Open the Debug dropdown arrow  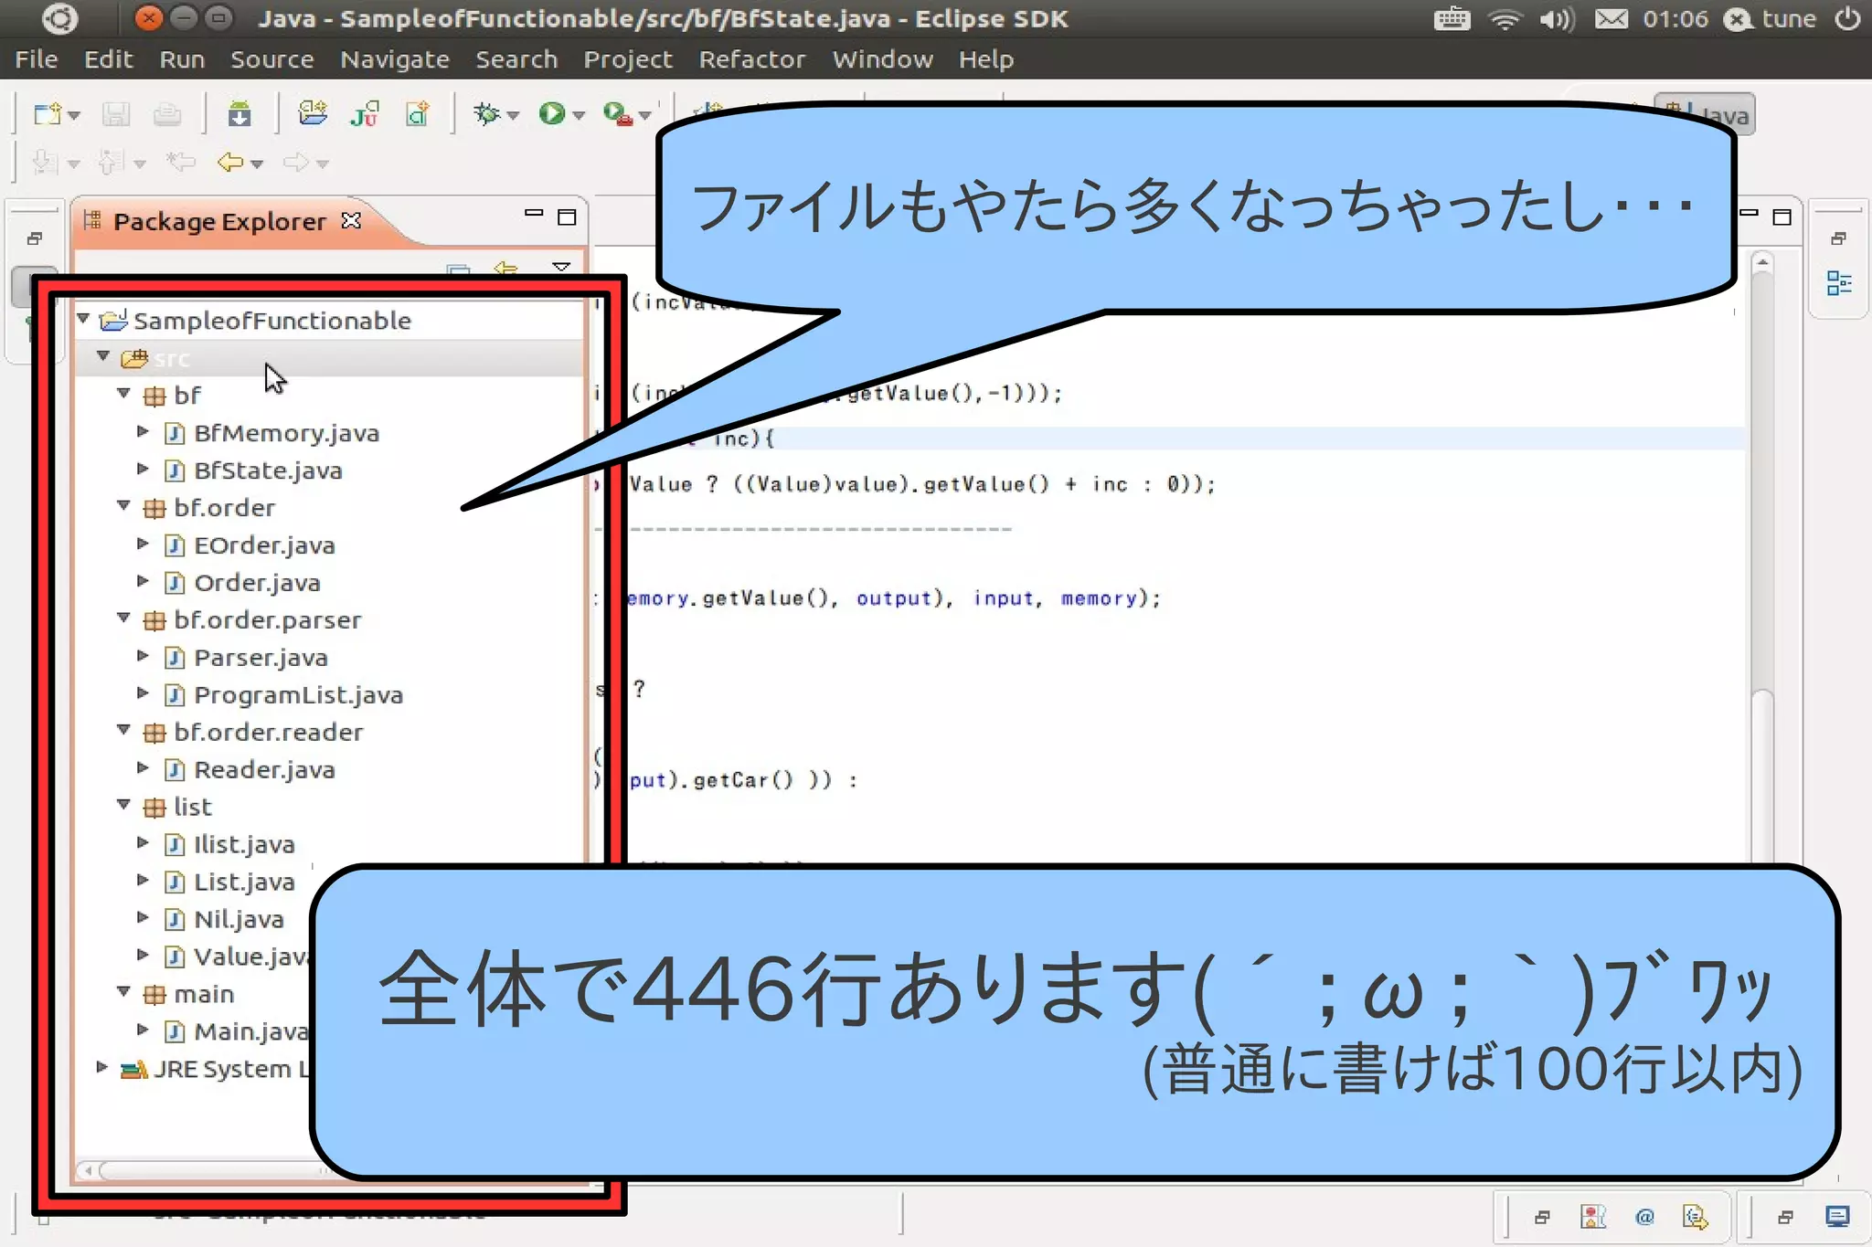[513, 116]
